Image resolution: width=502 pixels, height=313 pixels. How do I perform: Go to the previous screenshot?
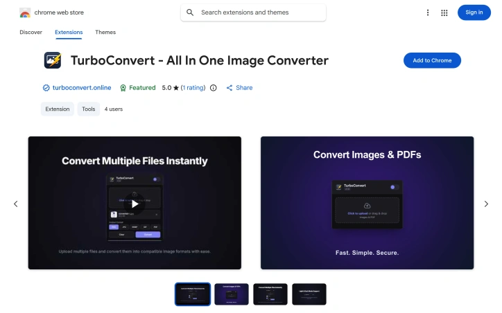pyautogui.click(x=15, y=204)
